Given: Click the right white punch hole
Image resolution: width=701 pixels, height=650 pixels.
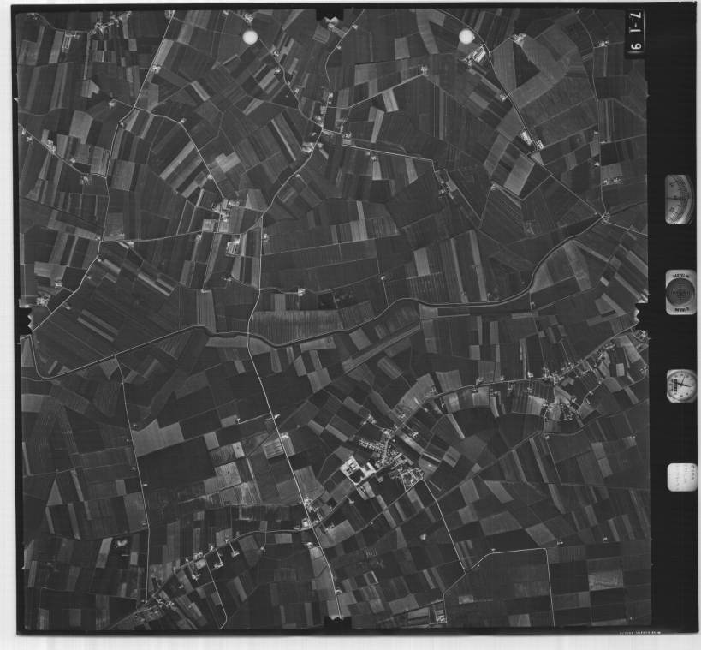Looking at the screenshot, I should (x=466, y=36).
